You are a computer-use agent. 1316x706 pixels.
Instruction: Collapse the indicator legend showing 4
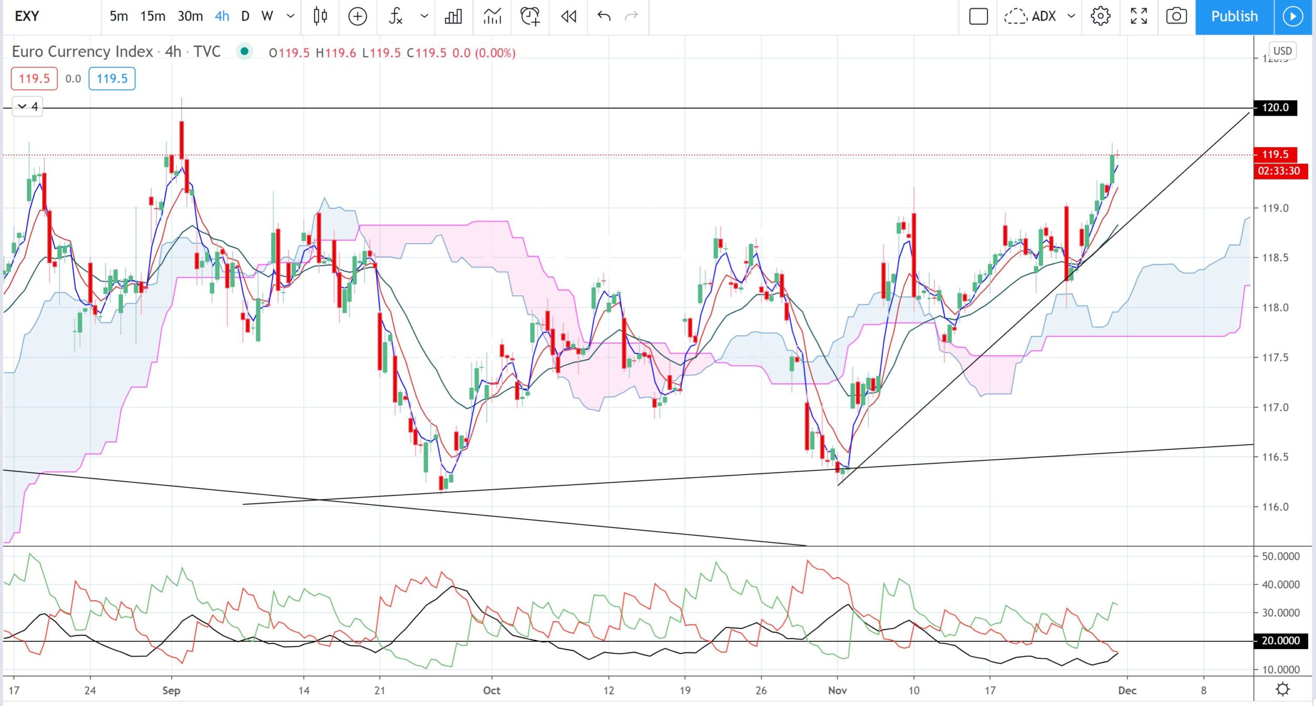pos(27,107)
